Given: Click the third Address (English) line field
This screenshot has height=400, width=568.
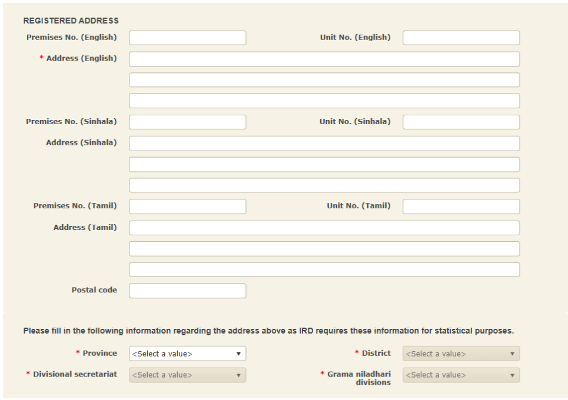Looking at the screenshot, I should pyautogui.click(x=324, y=101).
